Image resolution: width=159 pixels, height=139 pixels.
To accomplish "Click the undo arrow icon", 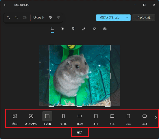I will [51, 18].
